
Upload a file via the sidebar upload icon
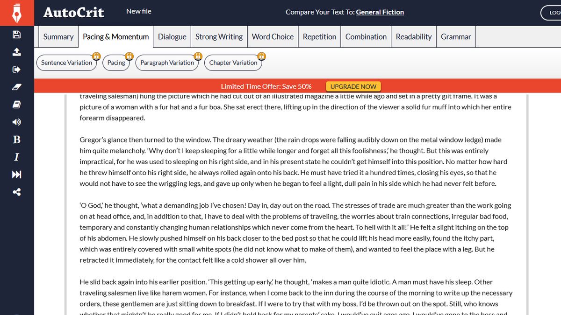point(16,52)
